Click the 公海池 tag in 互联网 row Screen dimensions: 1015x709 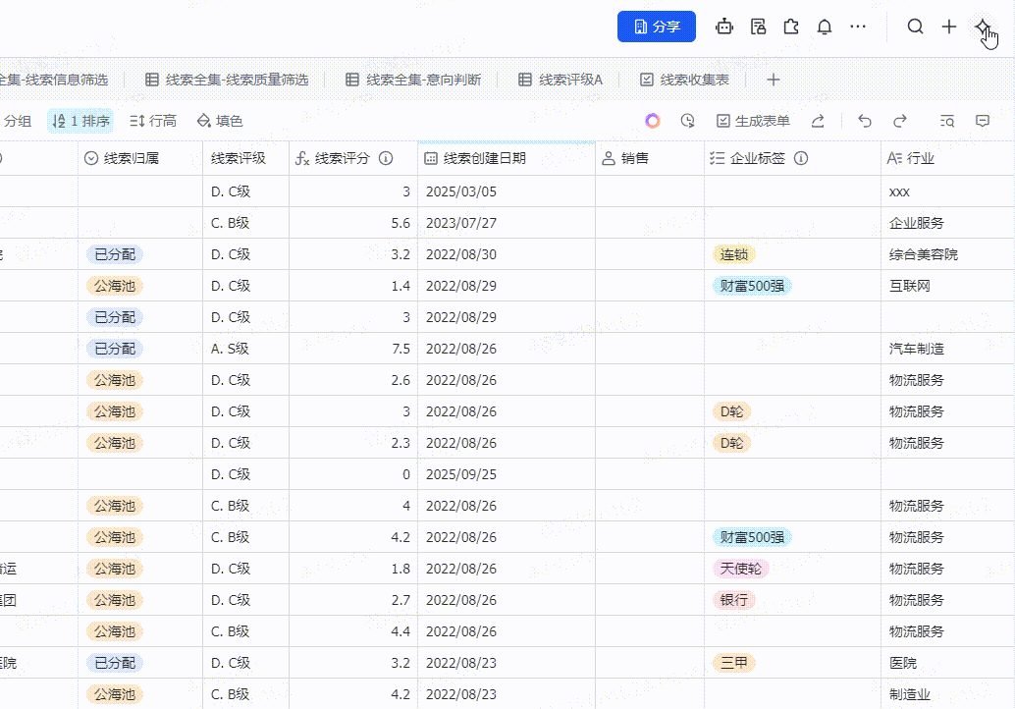tap(115, 286)
